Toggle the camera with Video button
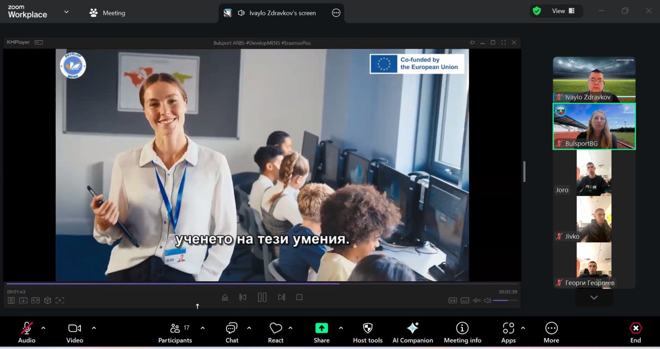 [74, 332]
